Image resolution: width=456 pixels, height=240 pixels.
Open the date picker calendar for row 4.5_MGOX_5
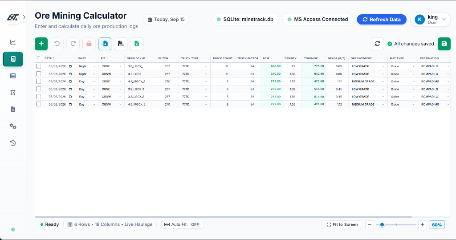pos(70,105)
